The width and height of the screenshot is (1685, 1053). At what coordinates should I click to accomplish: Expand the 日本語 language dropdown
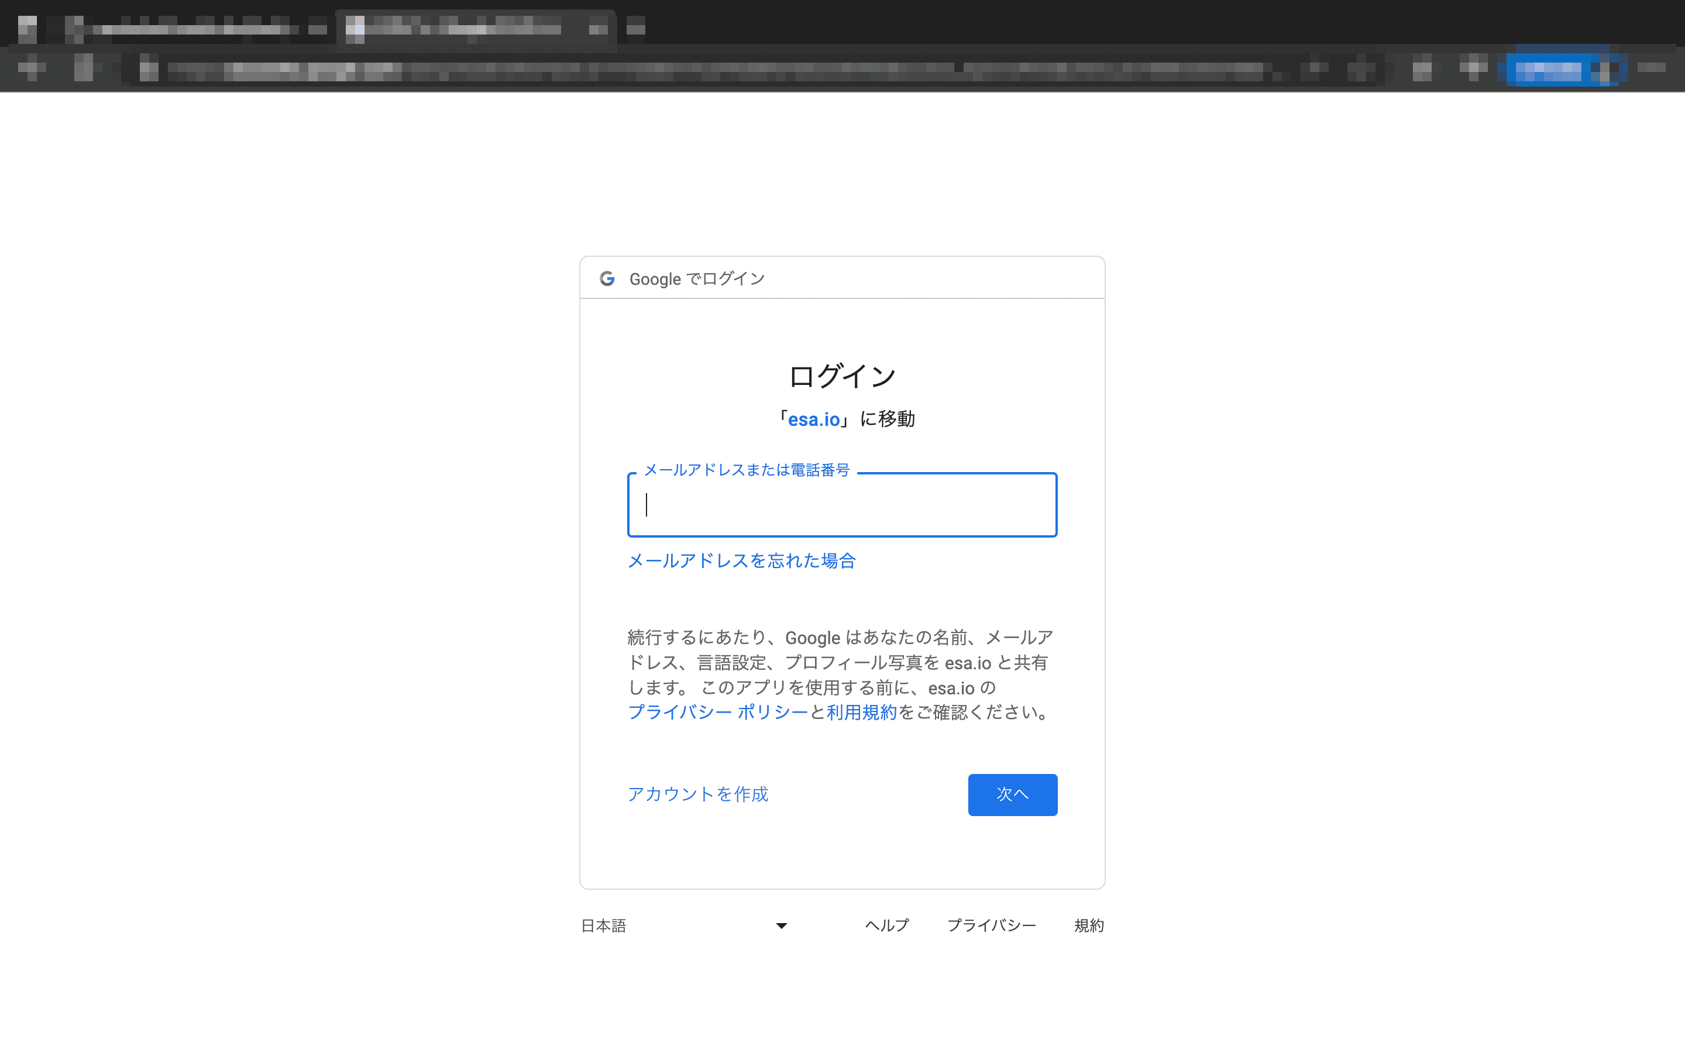[685, 925]
